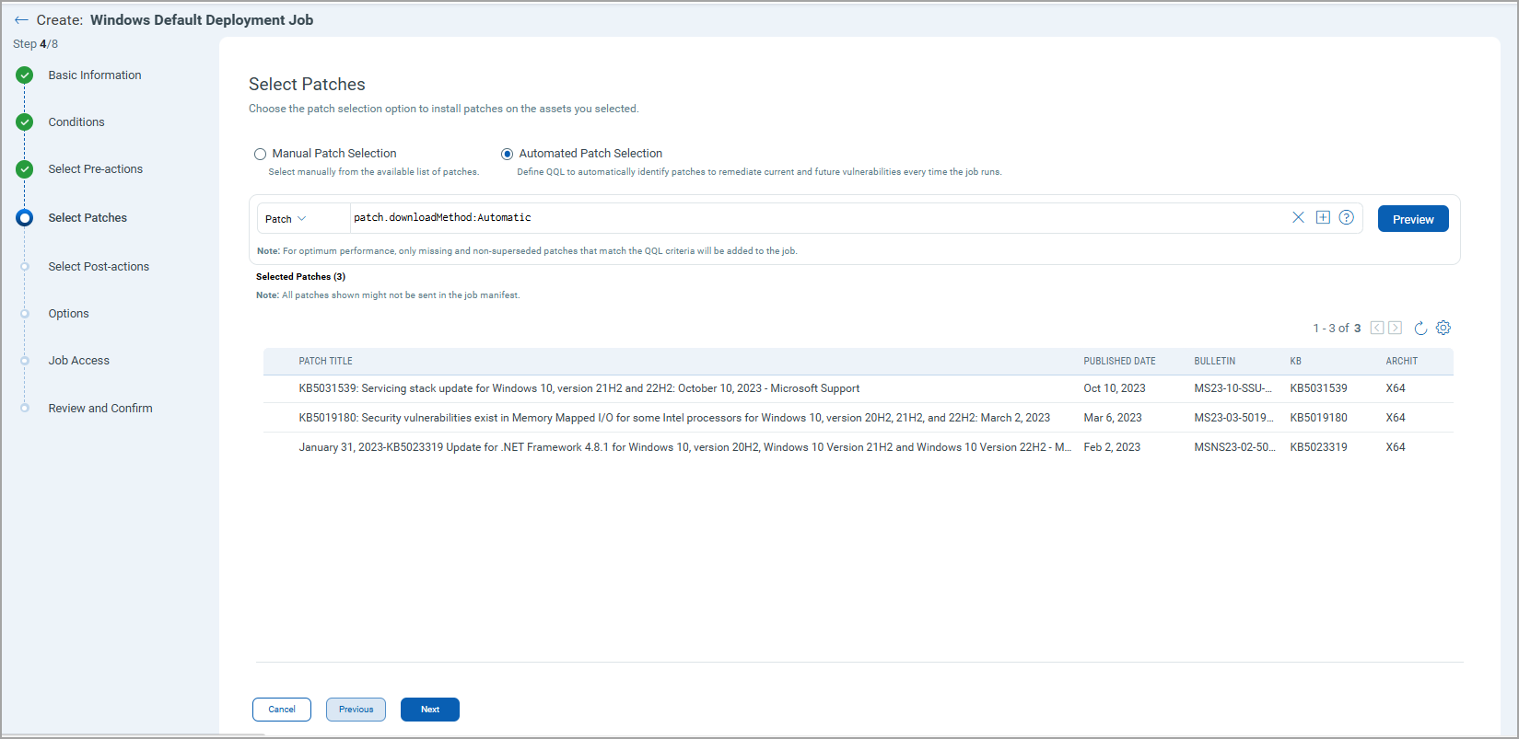
Task: Open Conditions step
Action: 76,122
